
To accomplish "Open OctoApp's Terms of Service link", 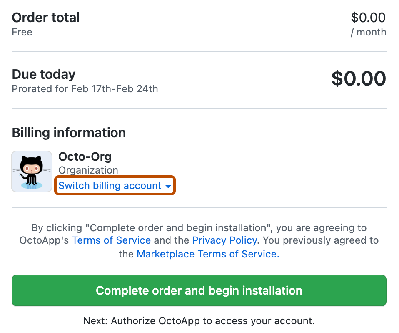I will pyautogui.click(x=111, y=240).
